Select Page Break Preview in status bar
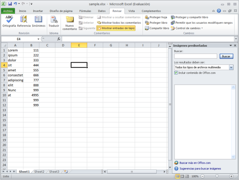 (x=187, y=176)
